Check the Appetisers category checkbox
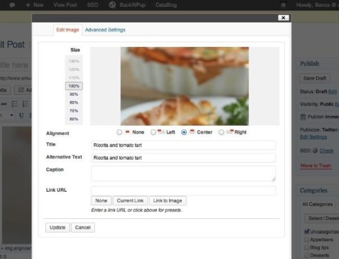Image resolution: width=339 pixels, height=259 pixels. (x=306, y=239)
